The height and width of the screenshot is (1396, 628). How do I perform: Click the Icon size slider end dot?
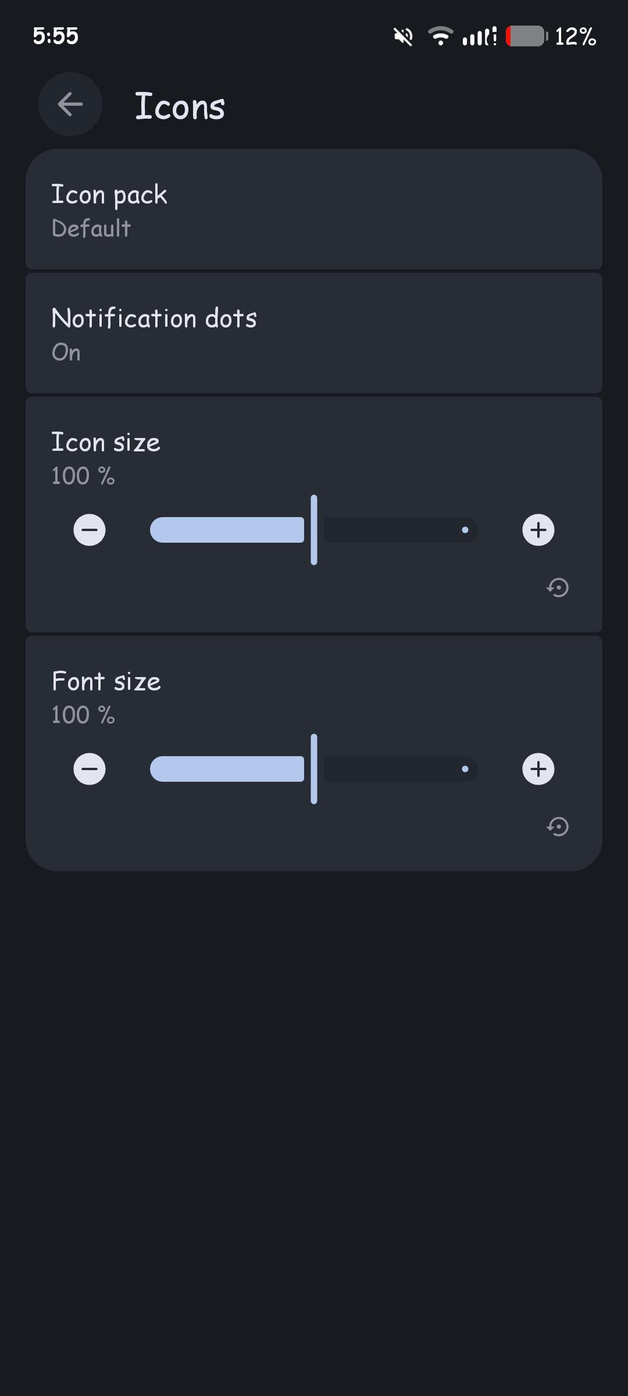pyautogui.click(x=465, y=530)
